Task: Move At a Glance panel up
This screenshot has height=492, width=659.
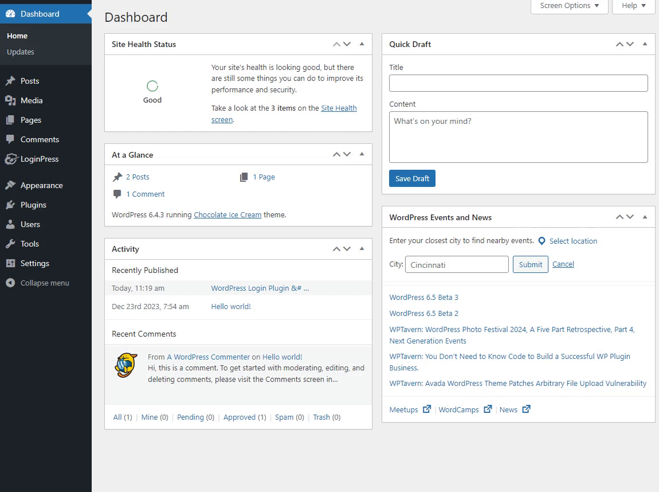Action: tap(336, 154)
